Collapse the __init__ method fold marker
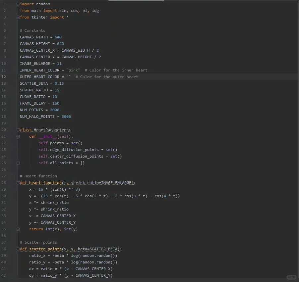Viewport: 299px width, 282px height. (x=18, y=136)
